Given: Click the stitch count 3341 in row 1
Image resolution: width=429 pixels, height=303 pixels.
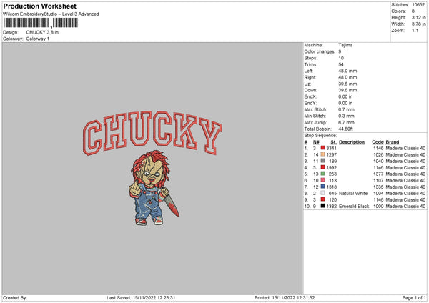Looking at the screenshot, I should click(x=331, y=148).
